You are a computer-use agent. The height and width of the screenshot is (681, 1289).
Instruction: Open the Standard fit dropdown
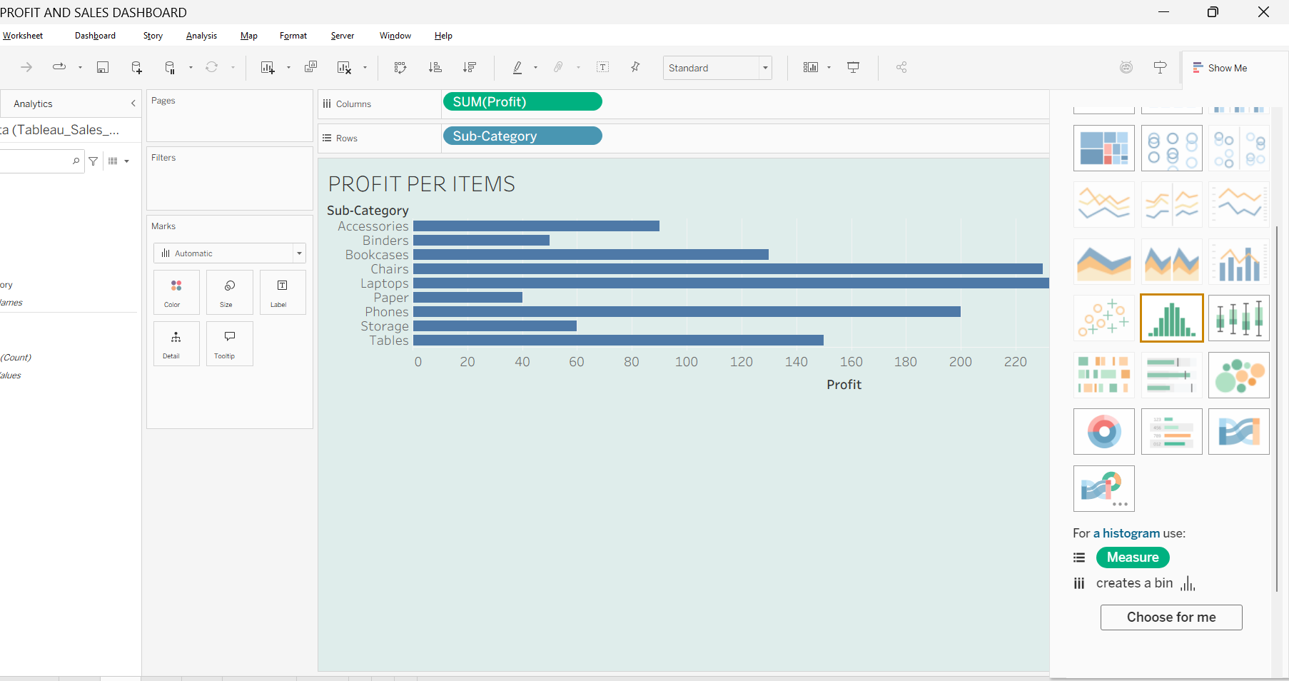point(717,68)
